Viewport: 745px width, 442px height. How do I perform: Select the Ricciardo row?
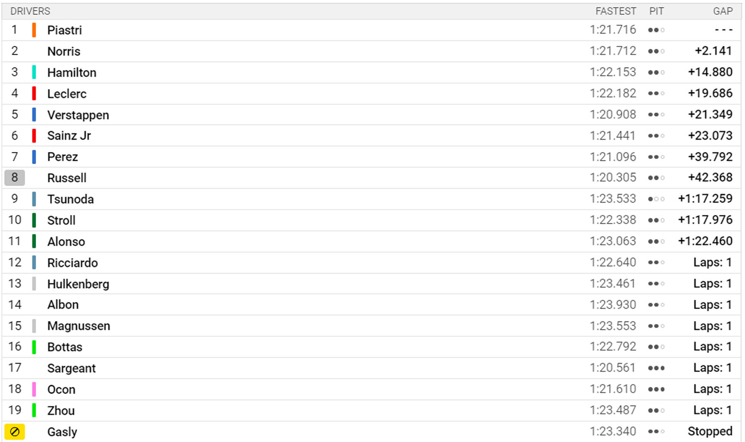(371, 263)
